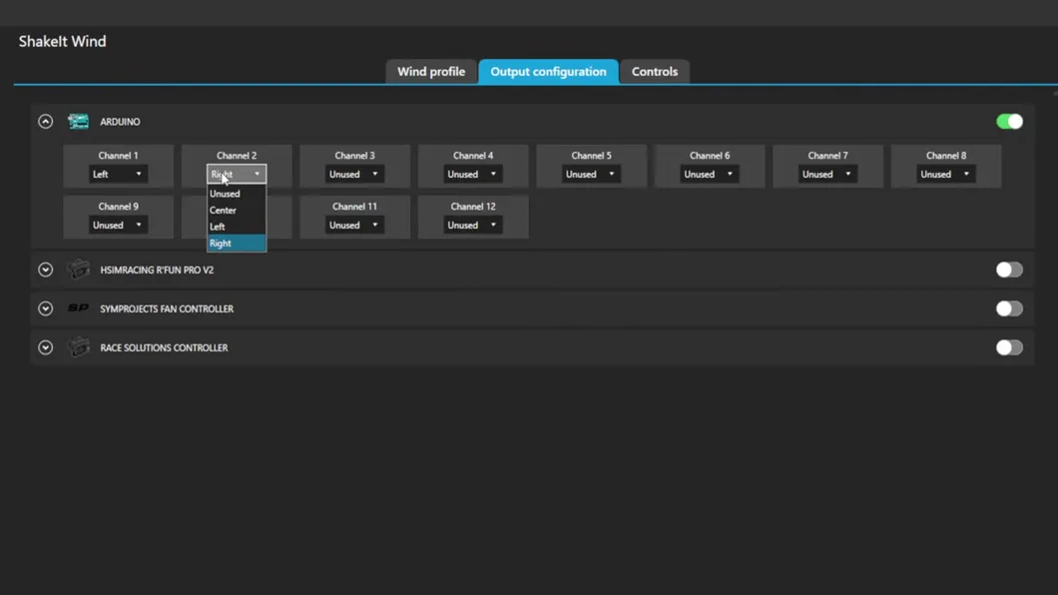
Task: Open the Channel 7 dropdown
Action: [827, 174]
